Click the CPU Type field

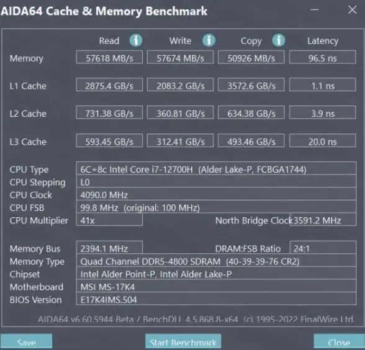click(x=216, y=169)
